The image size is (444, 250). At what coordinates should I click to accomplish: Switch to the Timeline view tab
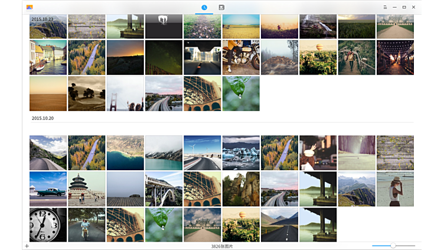204,8
